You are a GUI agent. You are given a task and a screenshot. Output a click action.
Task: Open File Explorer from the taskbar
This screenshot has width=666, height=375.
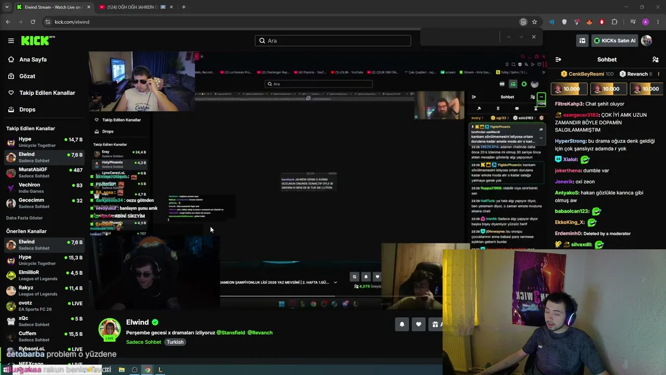[x=121, y=370]
